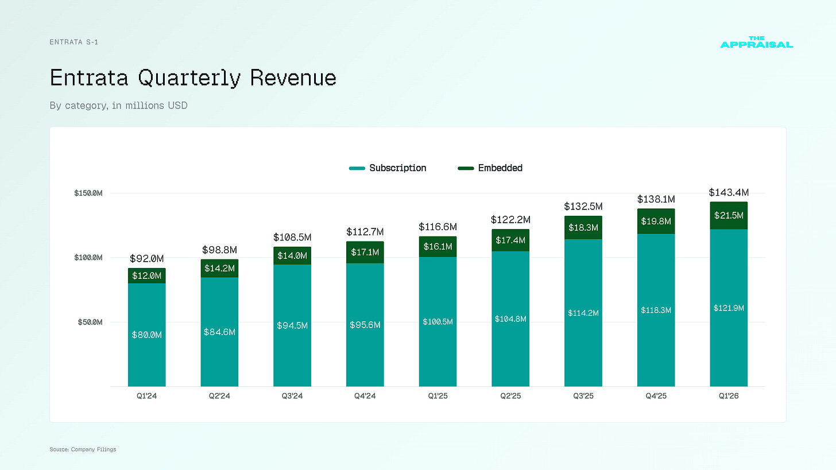Click the $16.1M embedded value
This screenshot has height=470, width=836.
(x=438, y=247)
